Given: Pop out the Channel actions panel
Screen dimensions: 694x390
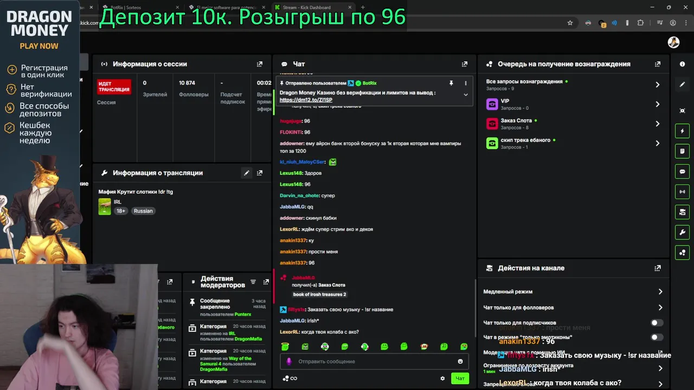Looking at the screenshot, I should click(x=658, y=268).
